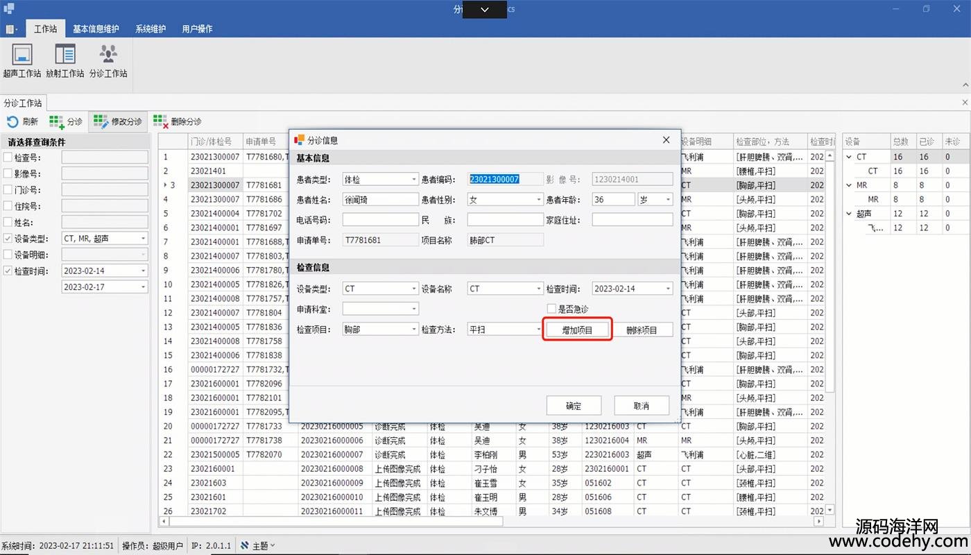Open the radiology workstation icon
The width and height of the screenshot is (971, 555).
[x=65, y=55]
